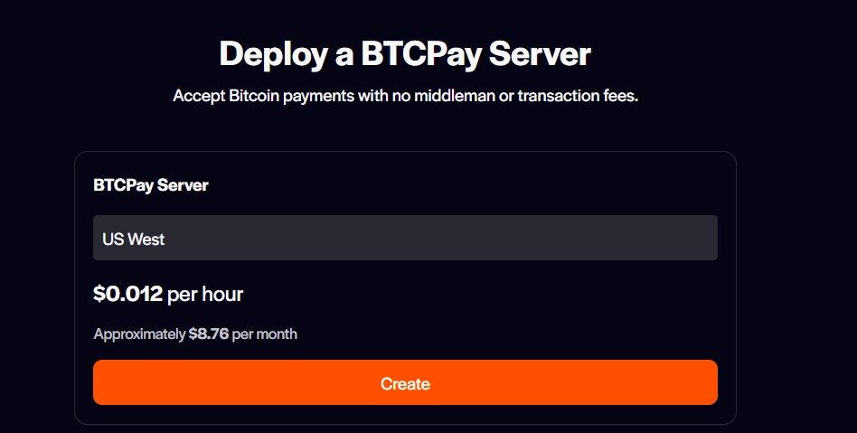Click the orange Create button

coord(405,383)
